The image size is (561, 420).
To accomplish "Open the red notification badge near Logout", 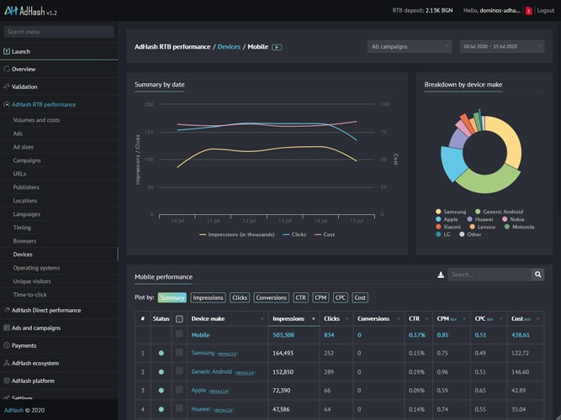I will 528,11.
